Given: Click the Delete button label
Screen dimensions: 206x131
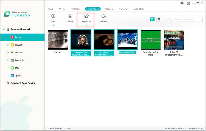Looking at the screenshot, I should pos(69,22).
